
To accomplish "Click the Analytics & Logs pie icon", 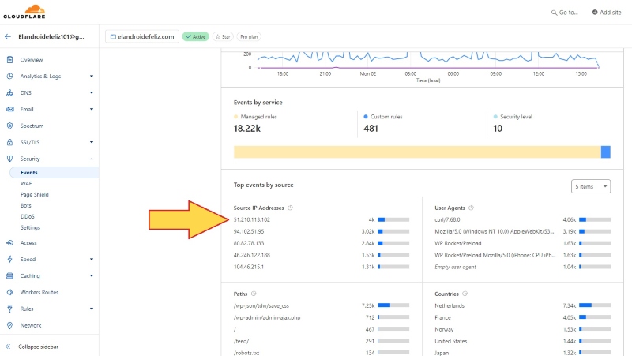I will click(9, 76).
